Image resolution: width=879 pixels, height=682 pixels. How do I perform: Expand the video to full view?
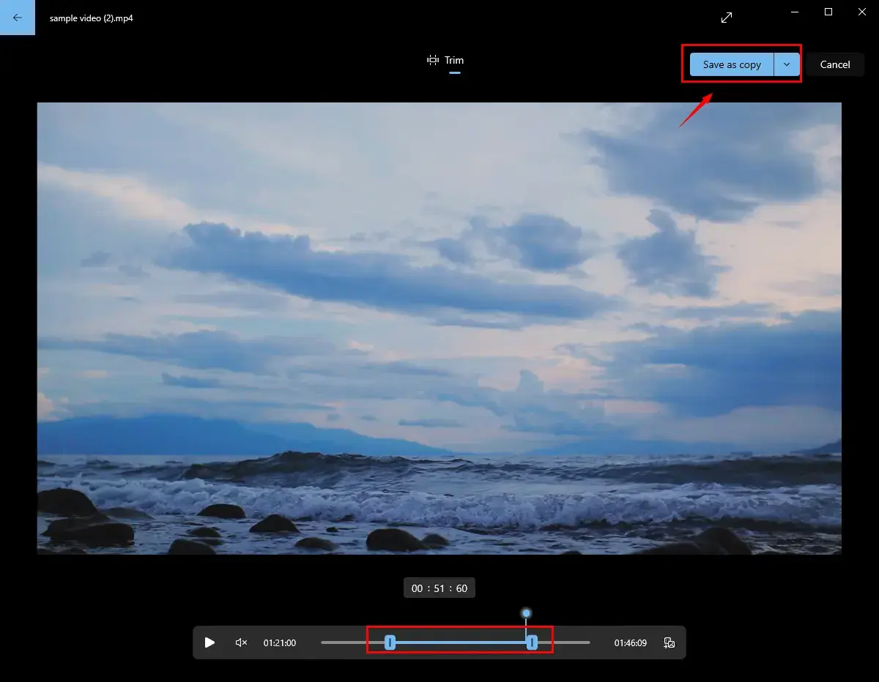(726, 18)
